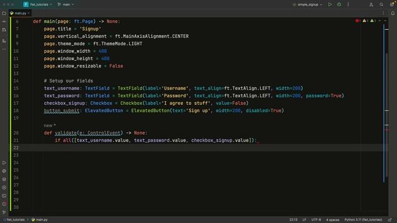Viewport: 397px width, 223px height.
Task: Open Code With Me user icon
Action: coord(371,4)
